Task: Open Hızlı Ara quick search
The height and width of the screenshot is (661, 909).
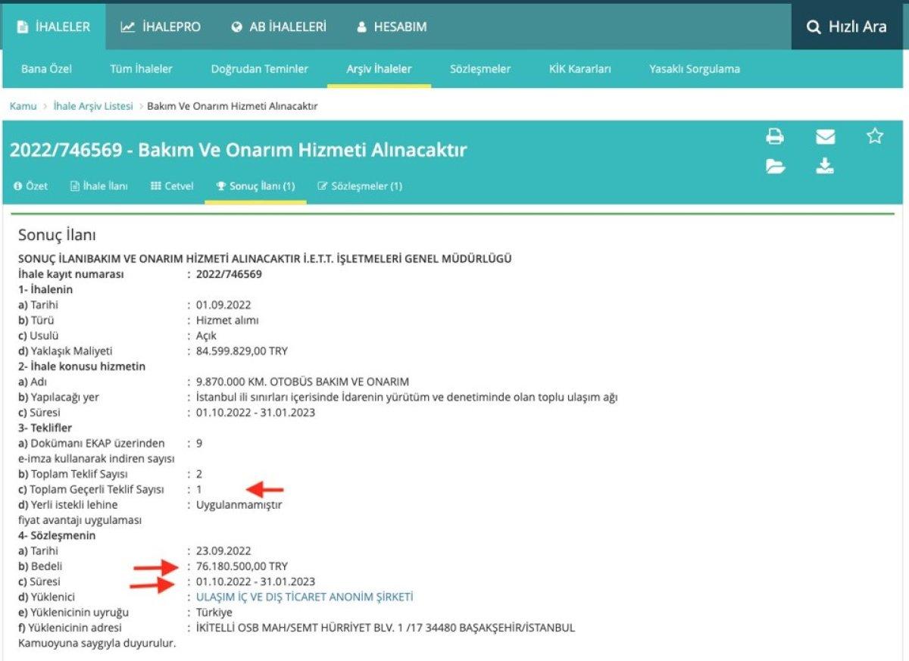Action: 847,27
